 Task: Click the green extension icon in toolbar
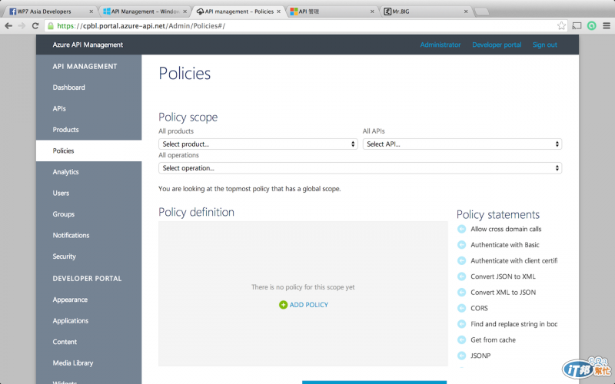591,26
